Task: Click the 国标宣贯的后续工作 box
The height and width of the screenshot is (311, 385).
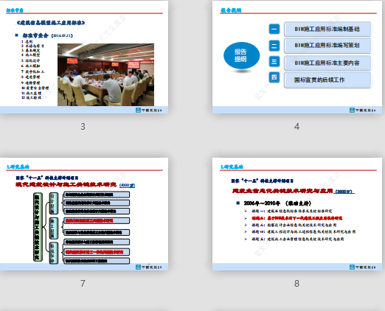Action: pyautogui.click(x=327, y=80)
